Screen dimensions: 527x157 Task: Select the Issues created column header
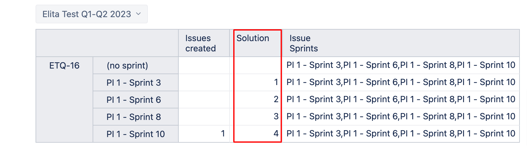pos(201,43)
